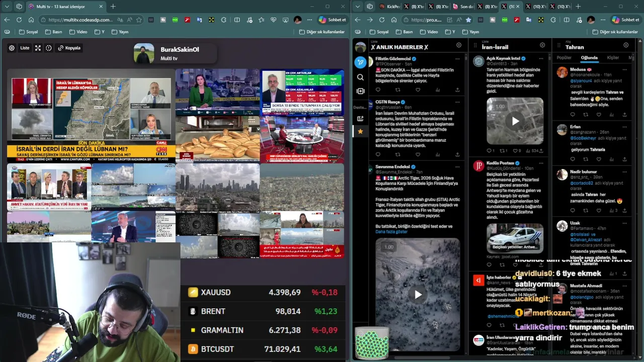
Task: Open Sosyal bookmarks folder in left browser
Action: click(28, 32)
